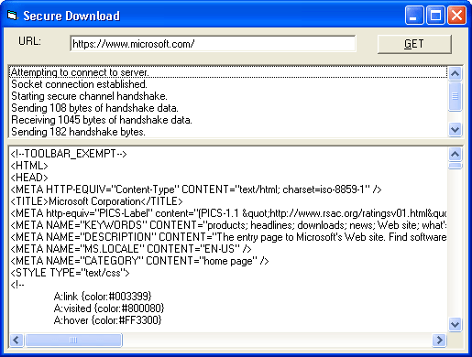Click the 'URL:' label
472x357 pixels.
29,41
